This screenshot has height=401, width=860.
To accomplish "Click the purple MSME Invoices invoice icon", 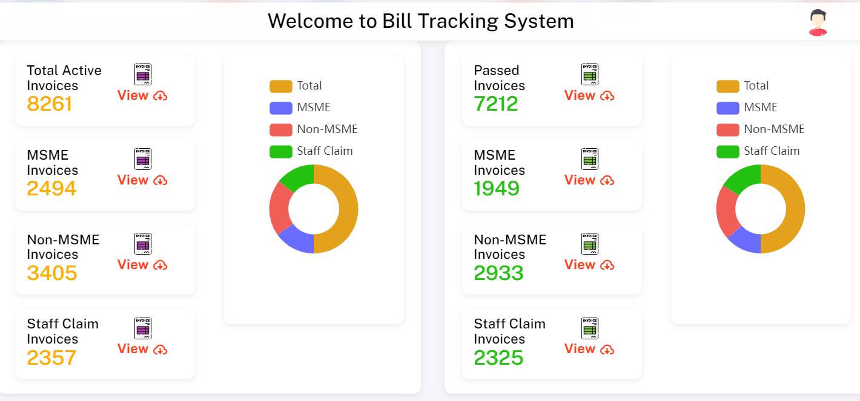I will point(142,160).
